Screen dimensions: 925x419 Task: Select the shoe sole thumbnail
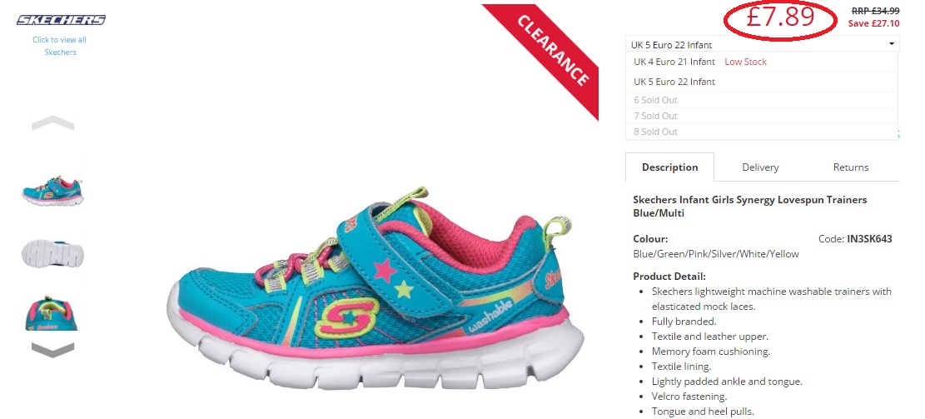[52, 253]
